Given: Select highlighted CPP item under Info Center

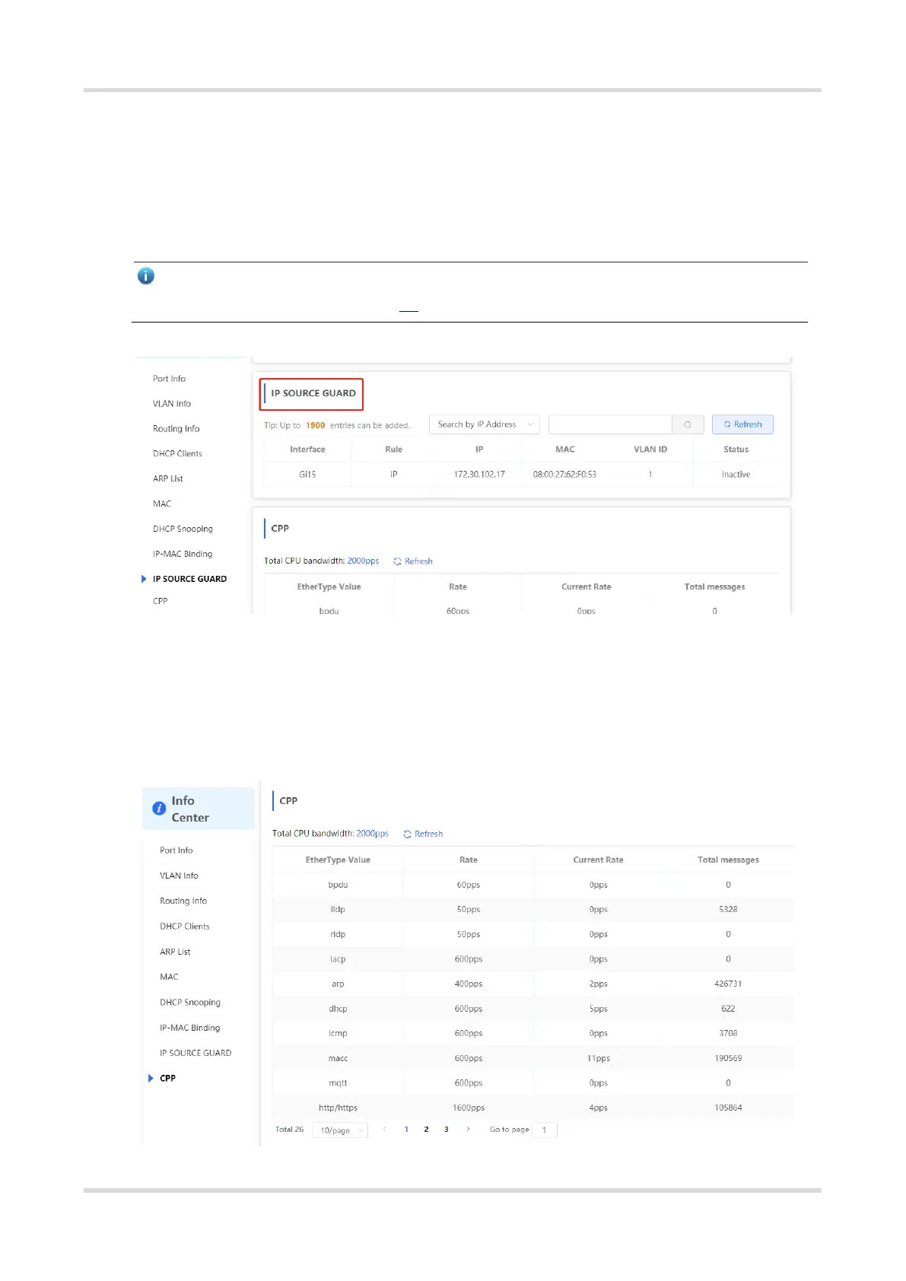Looking at the screenshot, I should [167, 1078].
